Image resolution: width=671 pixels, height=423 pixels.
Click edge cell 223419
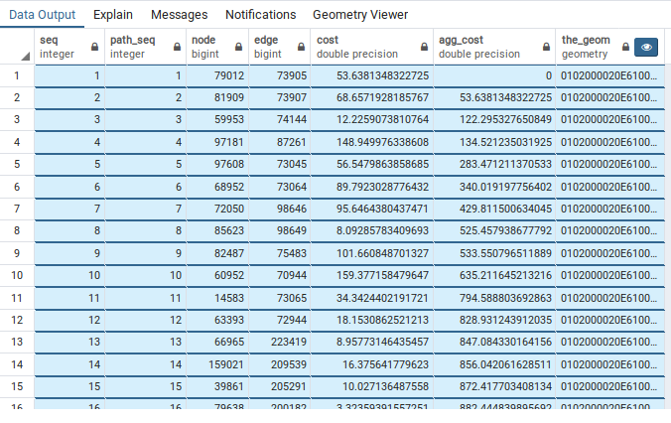[280, 342]
